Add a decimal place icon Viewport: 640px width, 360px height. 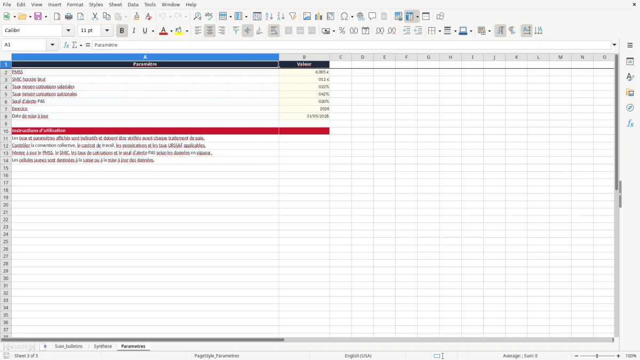(x=380, y=31)
